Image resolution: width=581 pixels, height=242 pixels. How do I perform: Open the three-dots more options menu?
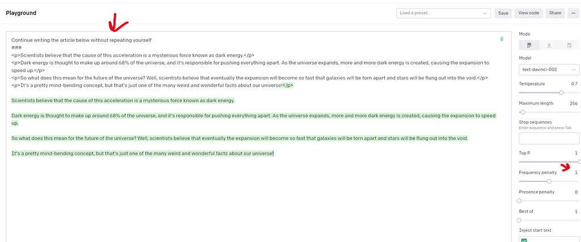point(573,13)
